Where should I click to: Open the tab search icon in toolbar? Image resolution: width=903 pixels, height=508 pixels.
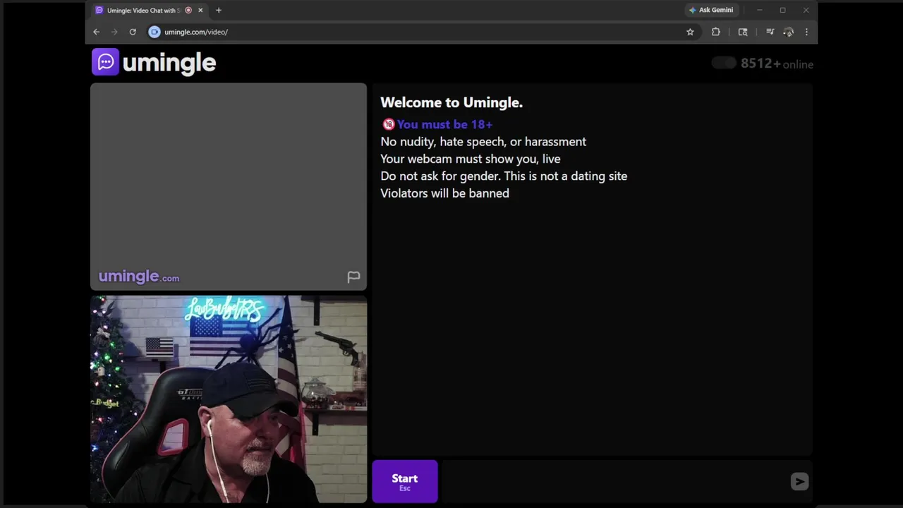[743, 32]
